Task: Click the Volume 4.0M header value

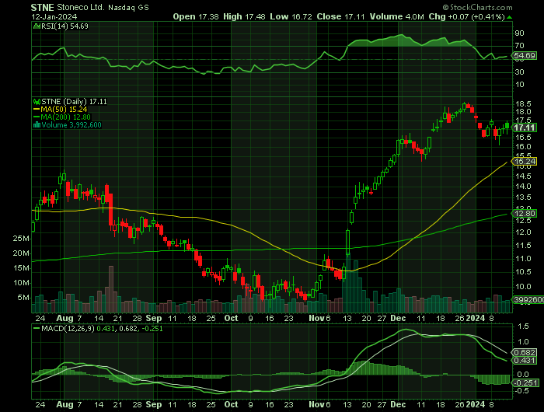Action: pyautogui.click(x=396, y=16)
